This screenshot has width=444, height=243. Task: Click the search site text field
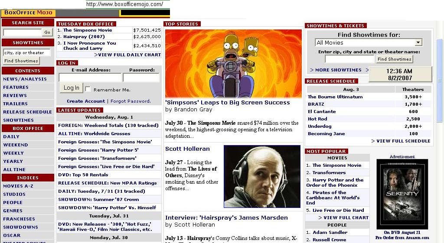[x=23, y=32]
